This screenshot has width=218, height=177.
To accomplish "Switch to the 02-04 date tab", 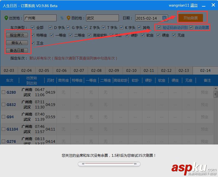I will tap(26, 70).
